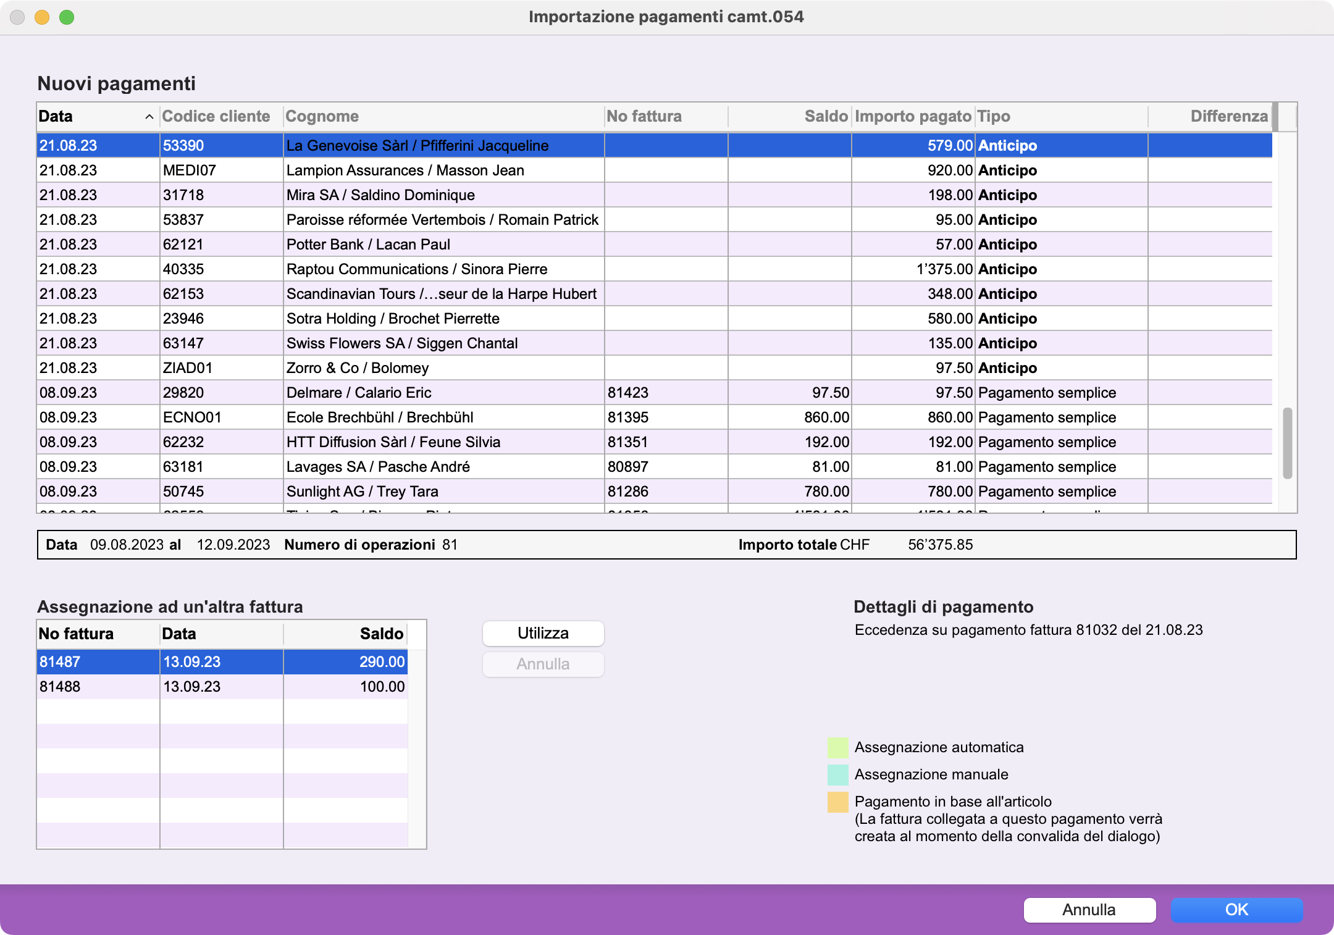This screenshot has width=1334, height=935.
Task: Zoom window with the green button
Action: click(67, 17)
